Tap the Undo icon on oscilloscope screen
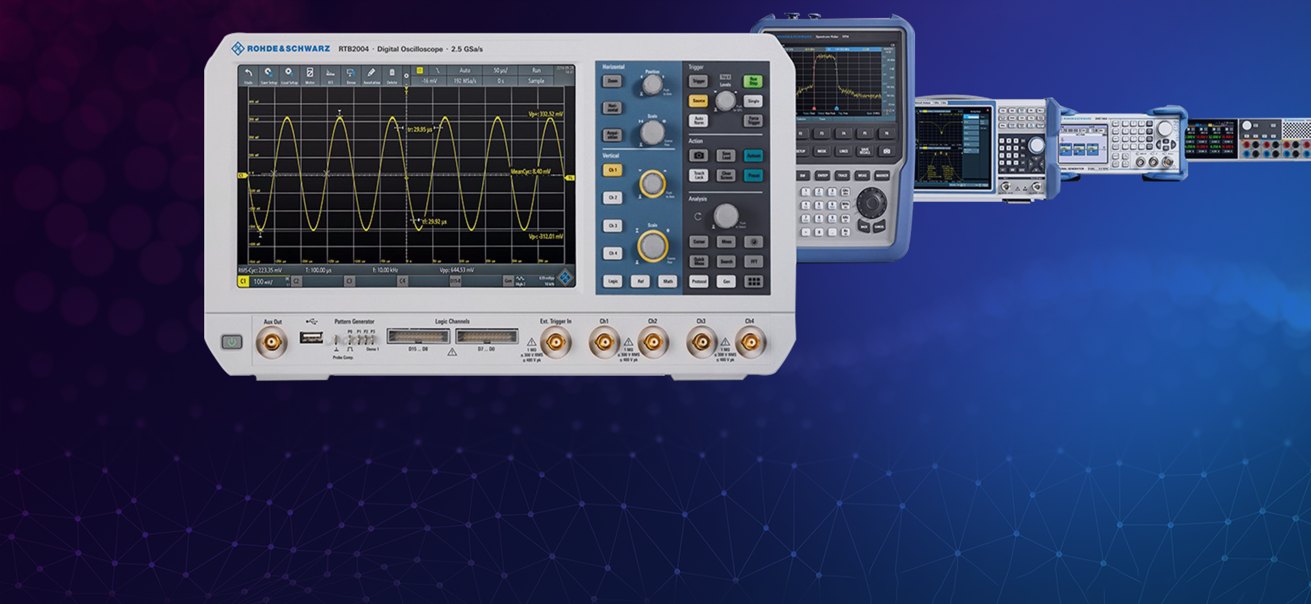 coord(249,74)
